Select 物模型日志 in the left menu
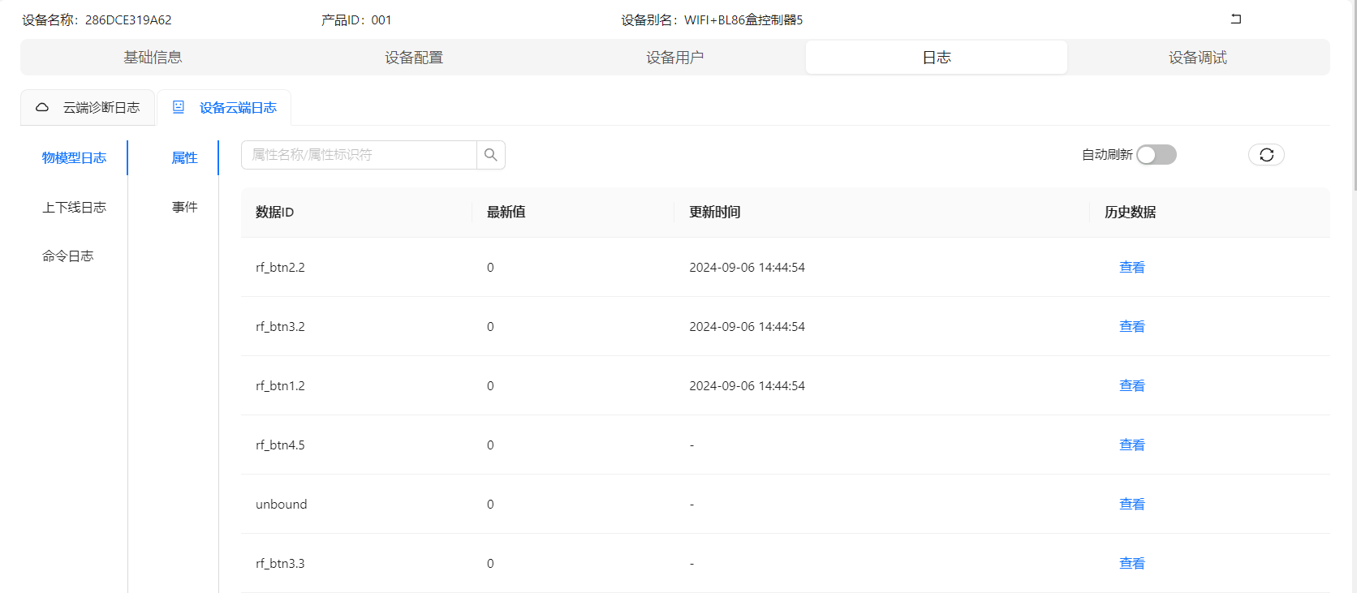This screenshot has height=593, width=1357. pos(74,158)
